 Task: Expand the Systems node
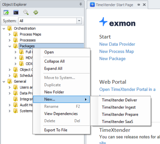10,111
